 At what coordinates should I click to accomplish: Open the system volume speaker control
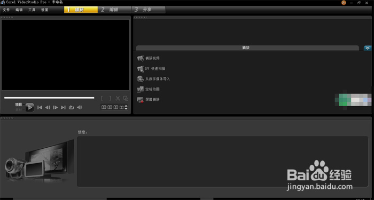(x=79, y=108)
